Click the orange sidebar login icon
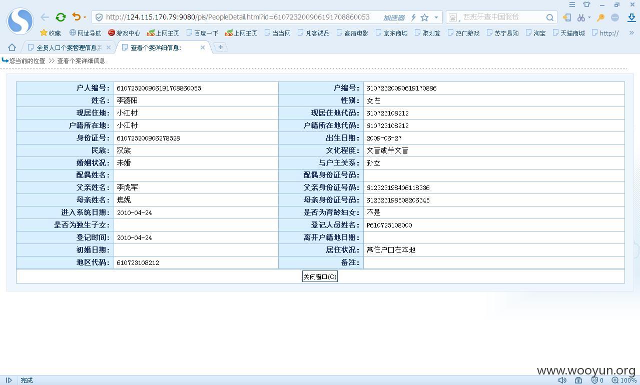The image size is (640, 385). click(x=566, y=17)
